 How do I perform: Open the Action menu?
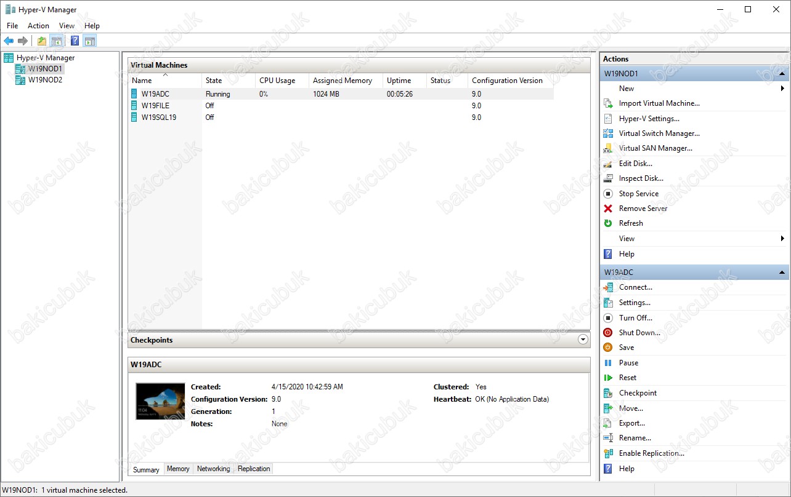coord(38,26)
